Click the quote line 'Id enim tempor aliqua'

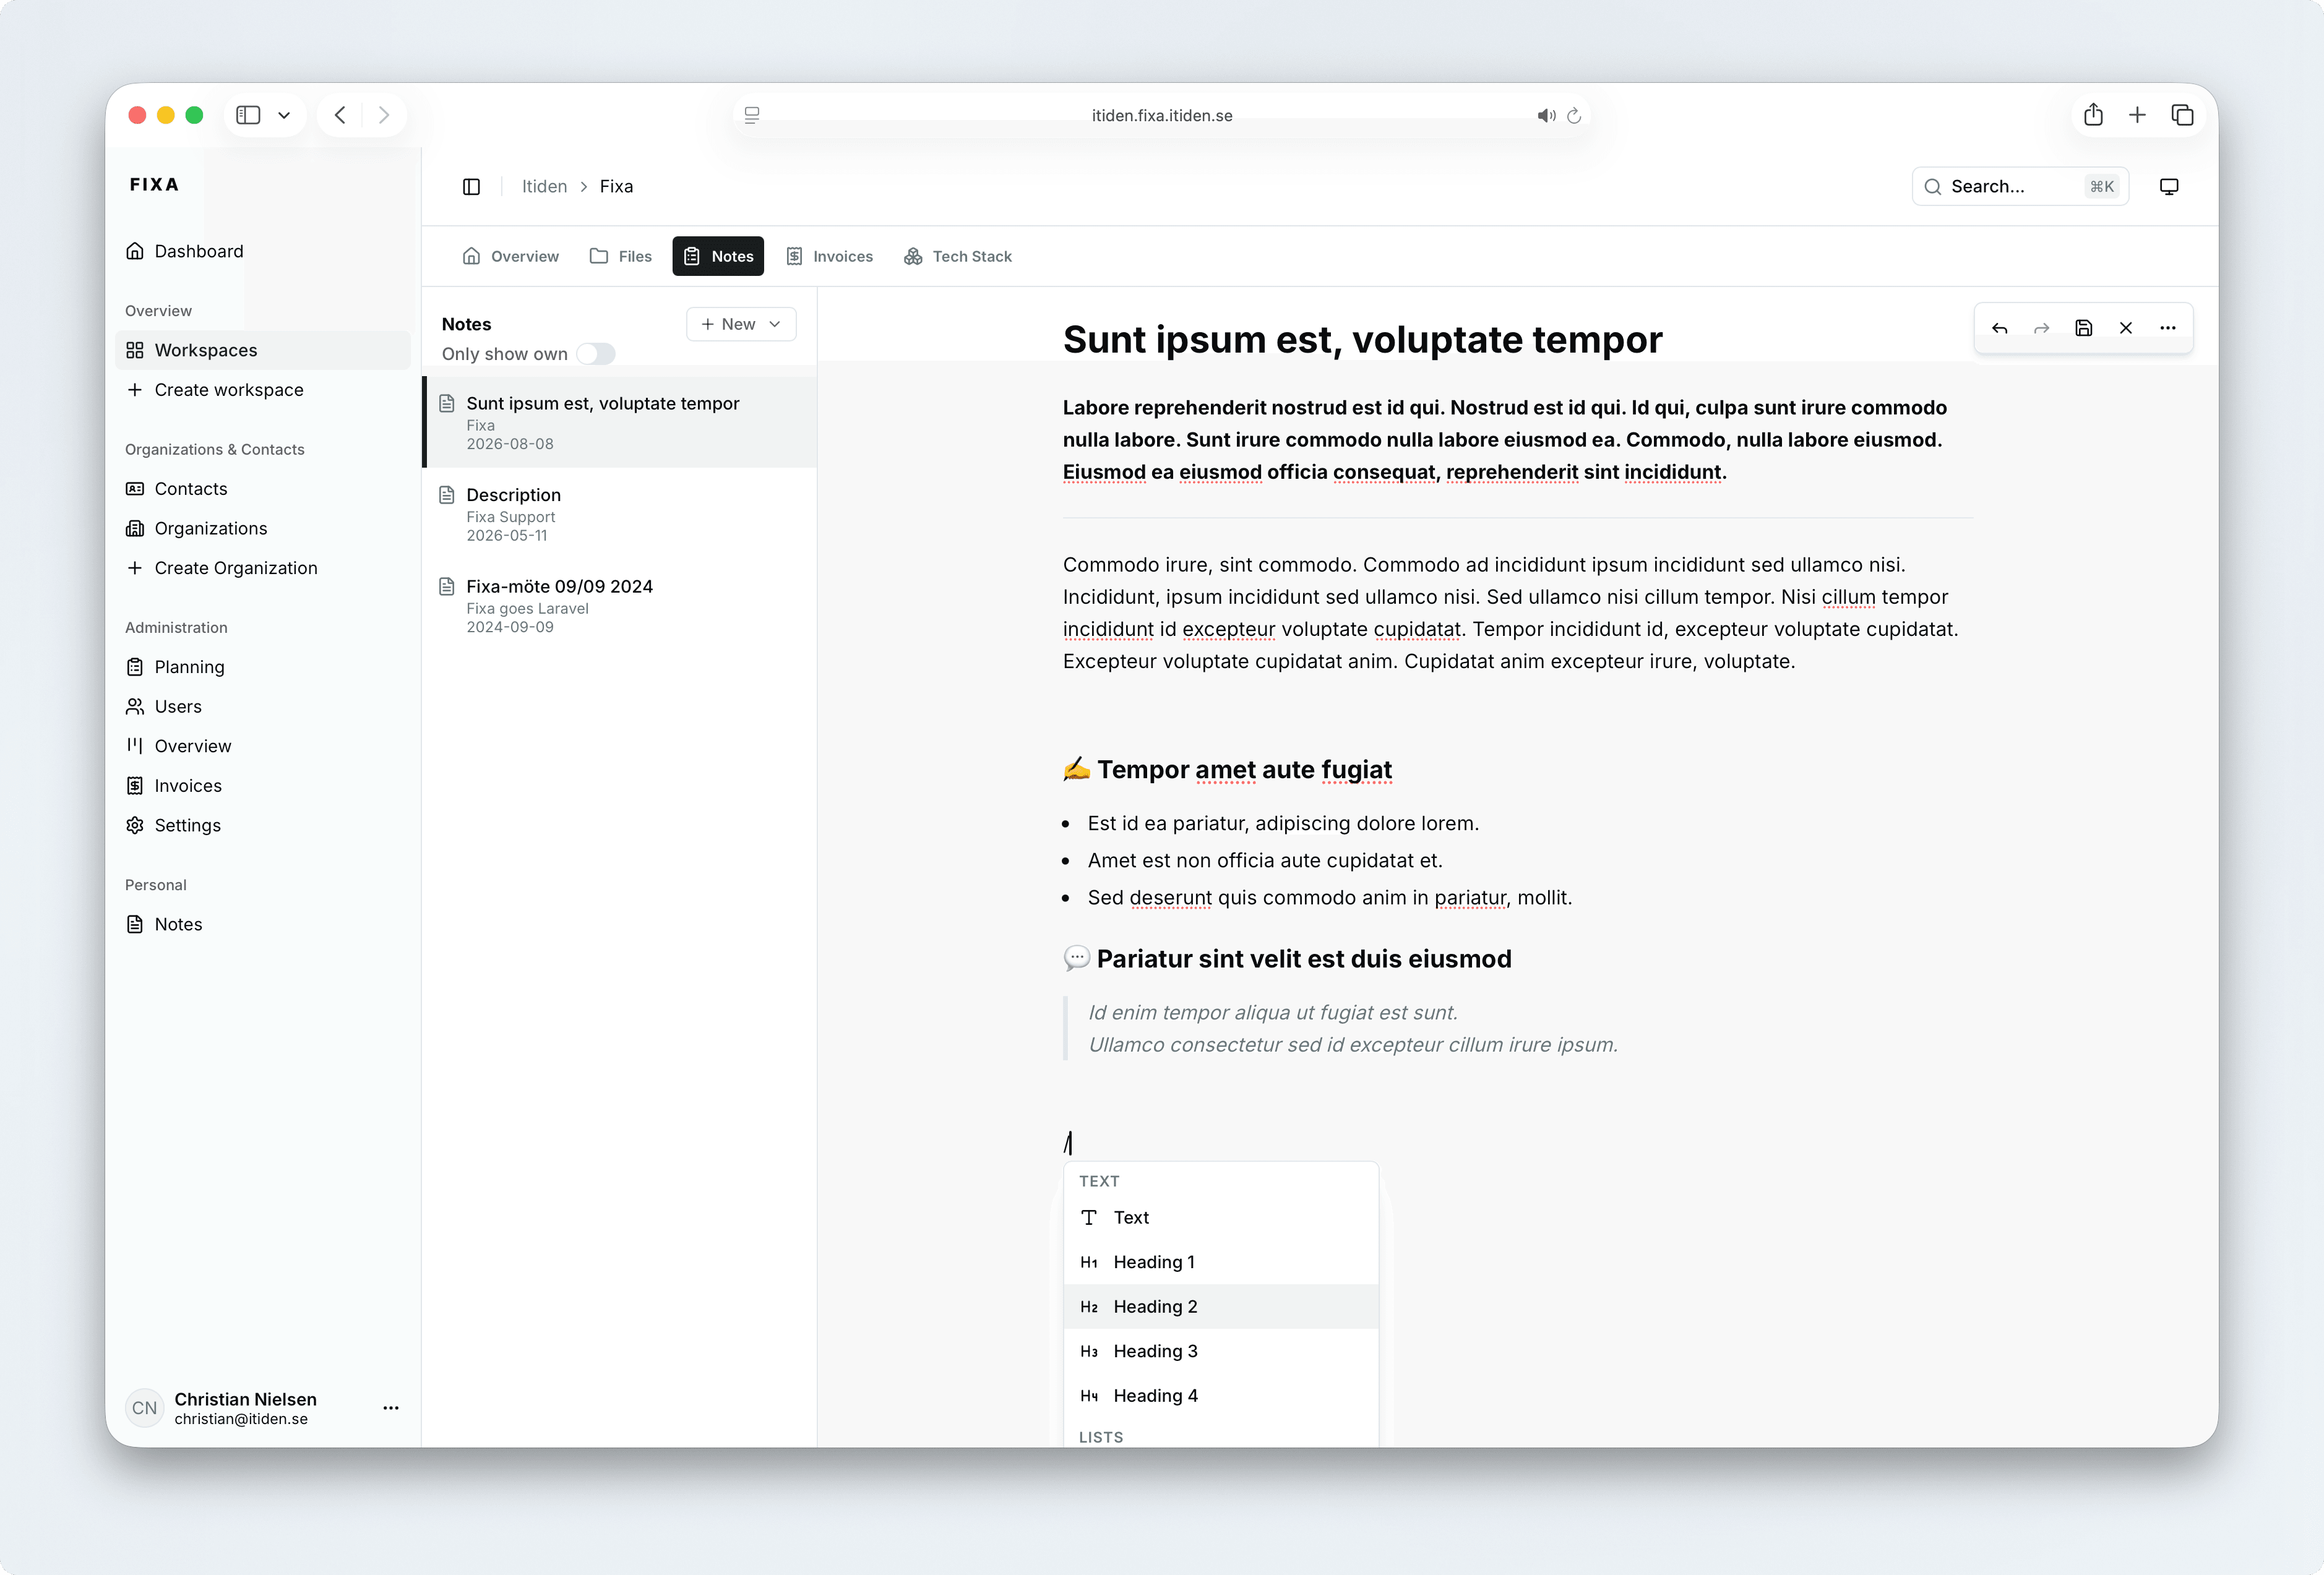click(1273, 1013)
